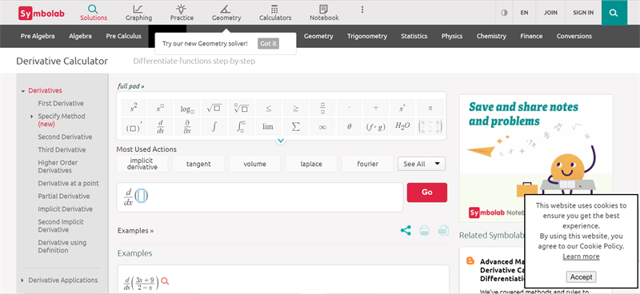Viewport: 640px width, 294px height.
Task: Open the See All actions dropdown
Action: (422, 164)
